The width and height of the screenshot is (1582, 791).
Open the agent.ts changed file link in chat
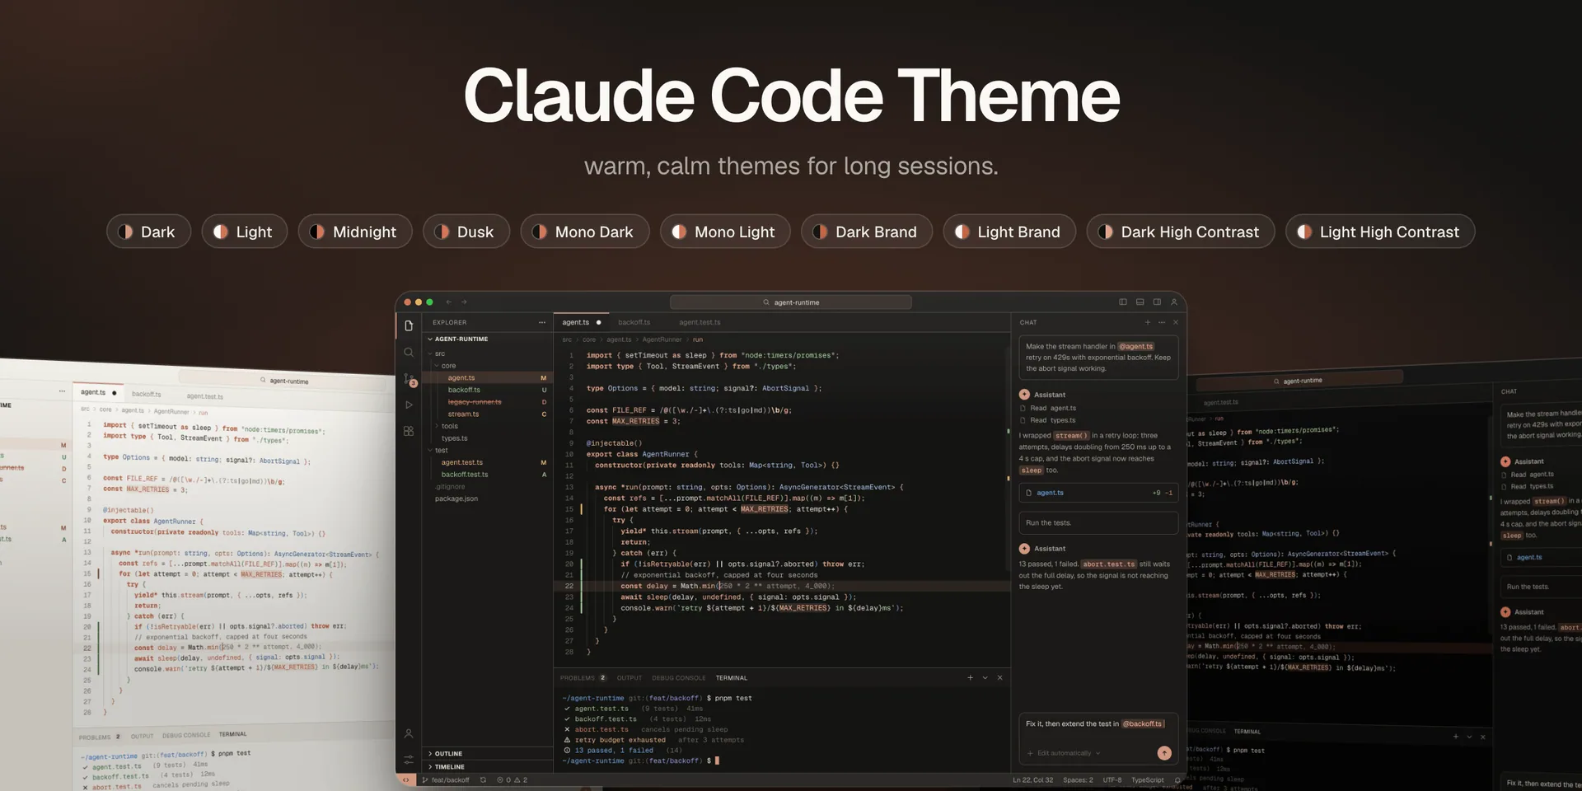pyautogui.click(x=1098, y=493)
